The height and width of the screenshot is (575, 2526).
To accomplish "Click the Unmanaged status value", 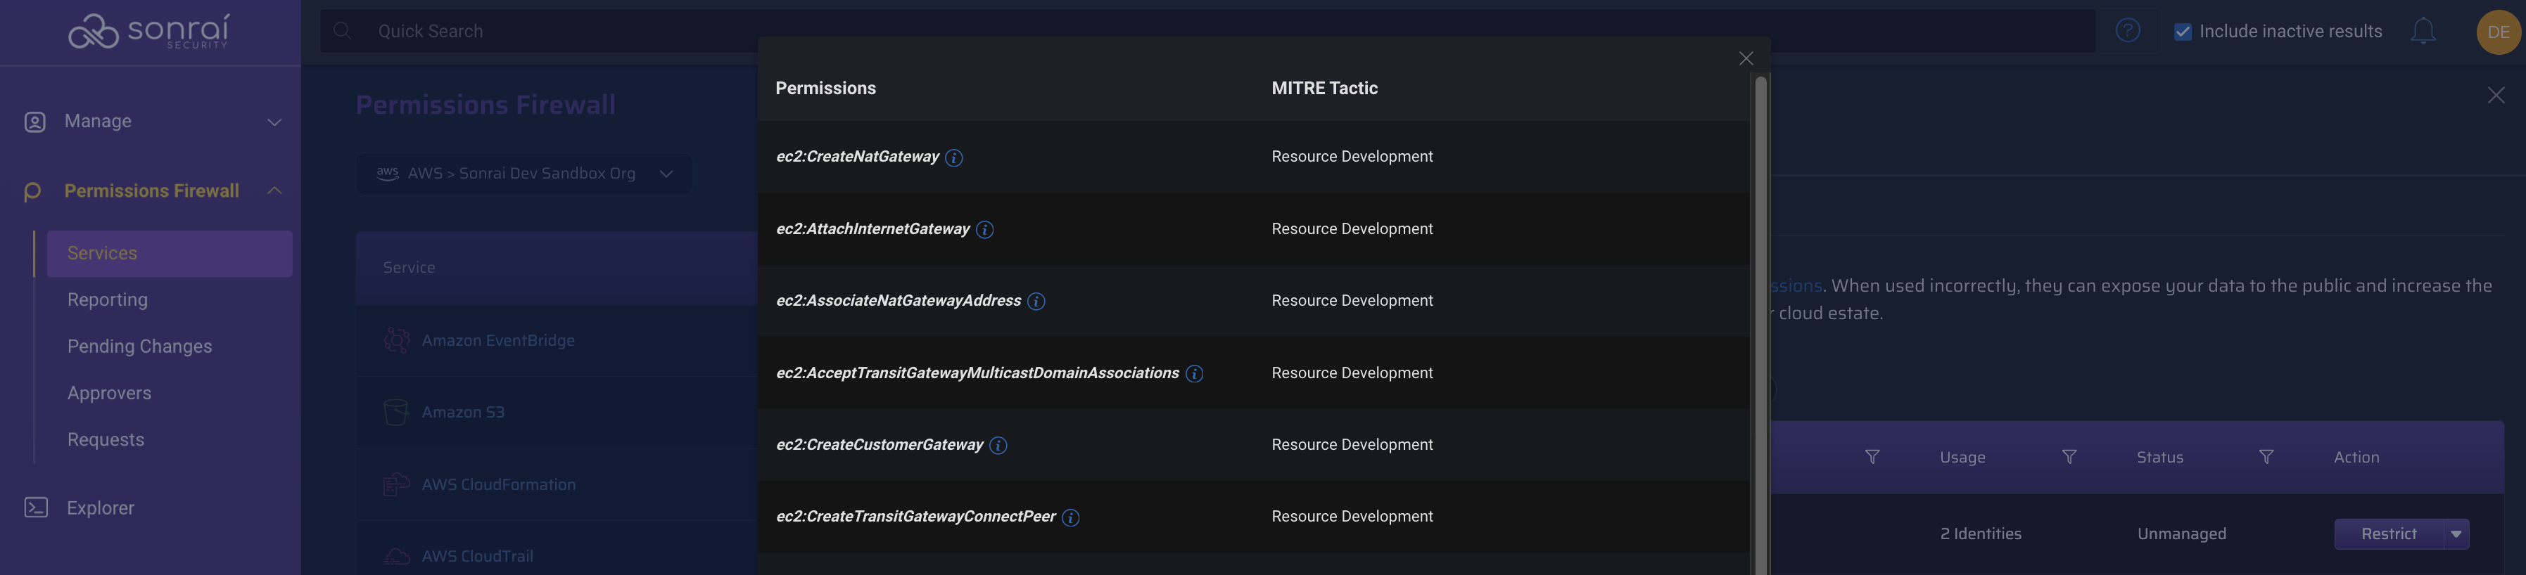I will 2181,534.
